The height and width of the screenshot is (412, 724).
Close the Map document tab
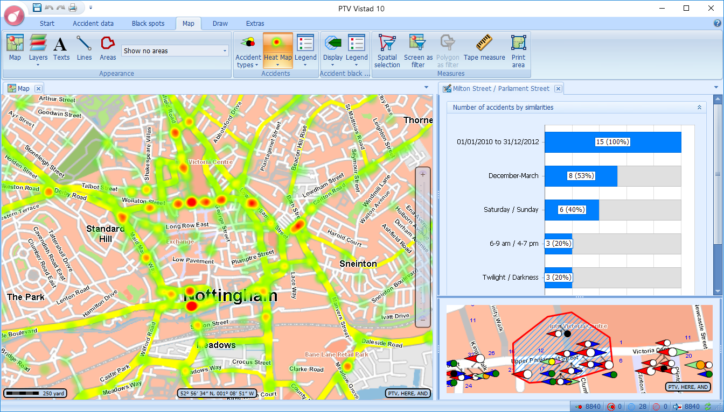(x=38, y=89)
